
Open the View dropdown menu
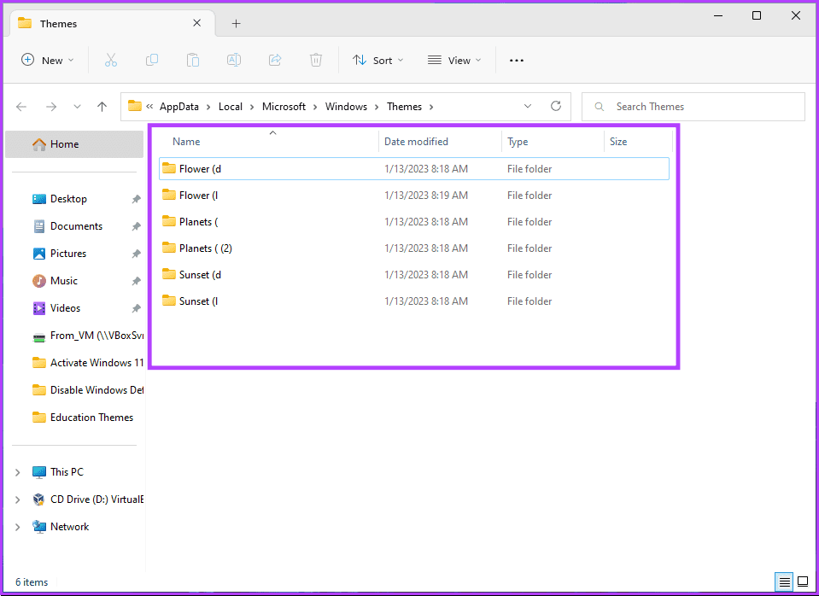[453, 60]
